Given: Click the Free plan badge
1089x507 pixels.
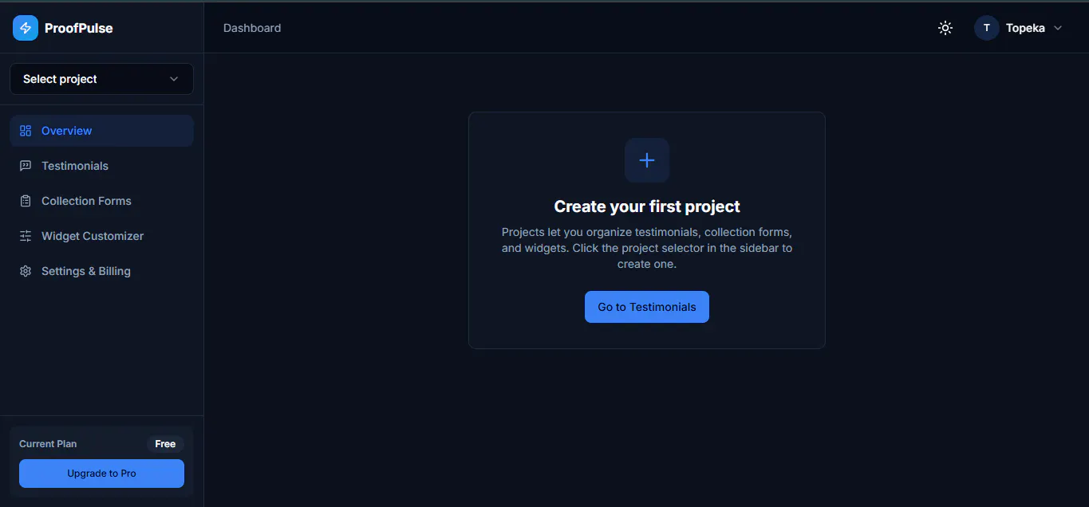Looking at the screenshot, I should tap(165, 444).
